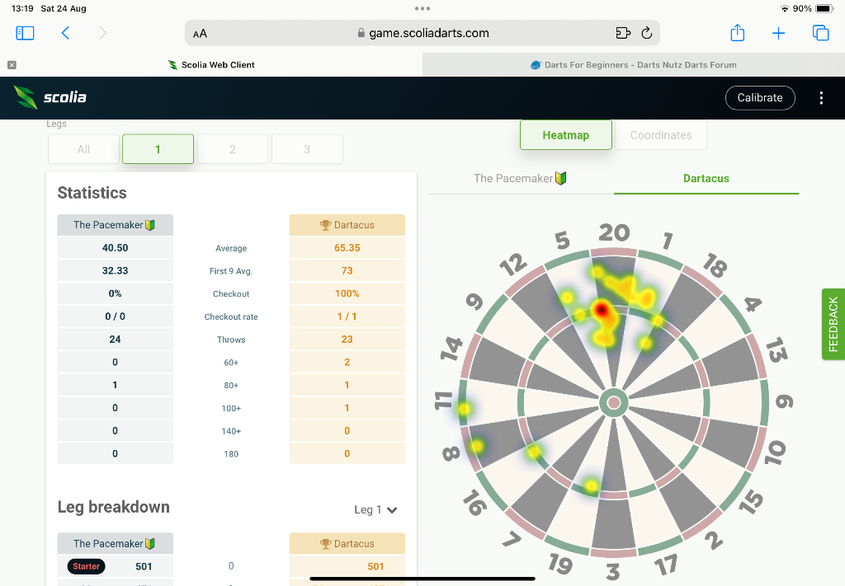Open the FEEDBACK side tab
This screenshot has width=845, height=586.
(833, 324)
